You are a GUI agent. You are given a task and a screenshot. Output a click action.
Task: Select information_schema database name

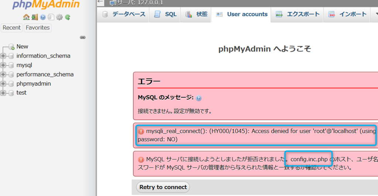pyautogui.click(x=44, y=56)
